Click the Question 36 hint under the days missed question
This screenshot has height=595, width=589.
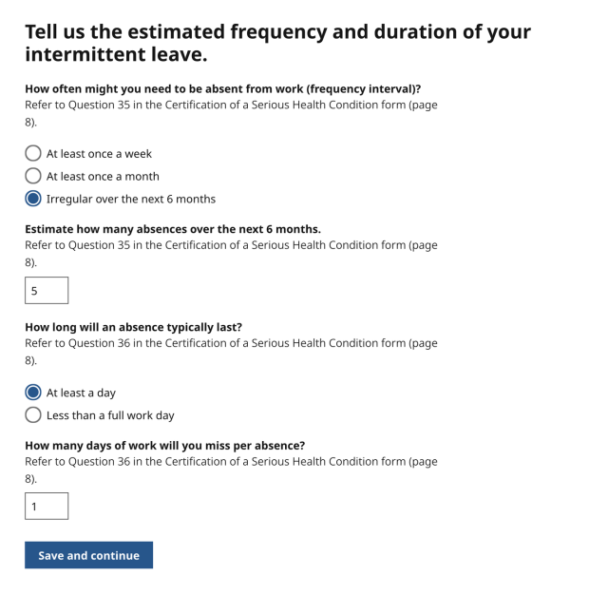coord(231,470)
